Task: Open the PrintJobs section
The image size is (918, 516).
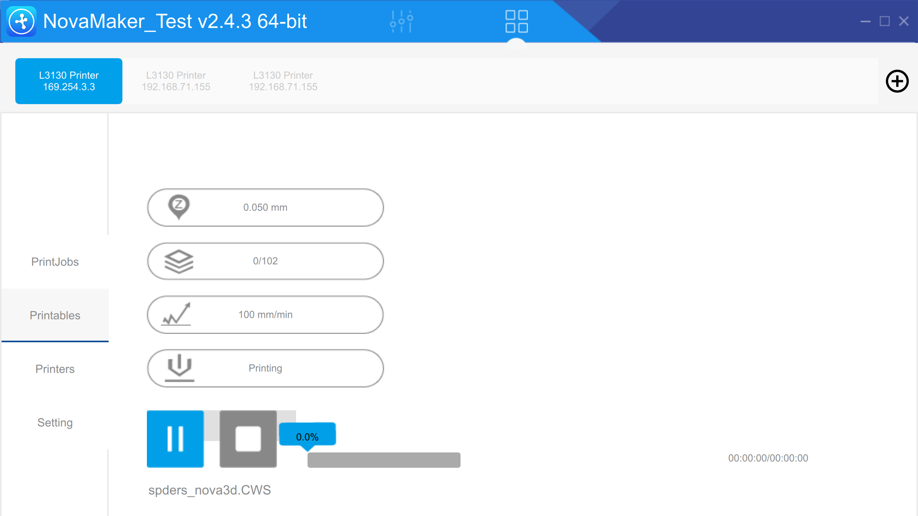Action: (x=55, y=262)
